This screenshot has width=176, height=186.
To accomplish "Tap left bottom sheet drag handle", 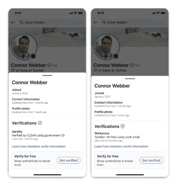I will point(47,75).
